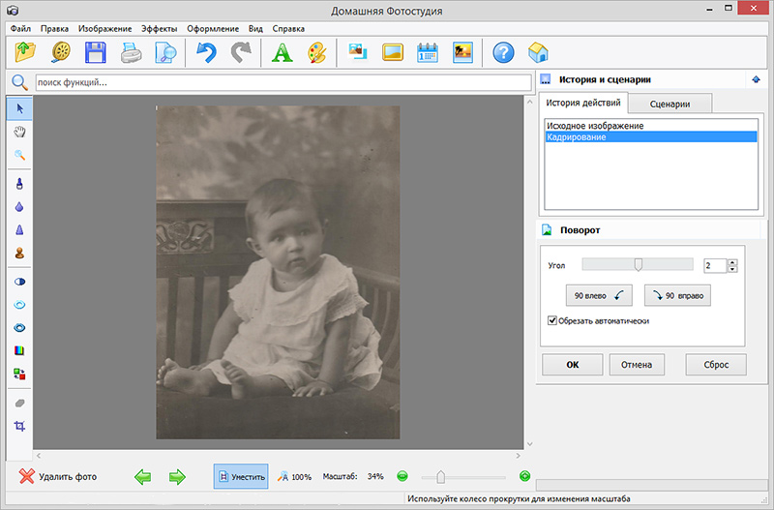Screen dimensions: 774x510
Task: Undo the last action with blue arrow
Action: (205, 52)
